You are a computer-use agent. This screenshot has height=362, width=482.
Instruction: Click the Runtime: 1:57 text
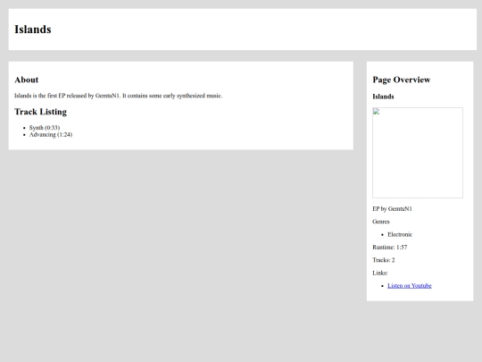click(390, 248)
